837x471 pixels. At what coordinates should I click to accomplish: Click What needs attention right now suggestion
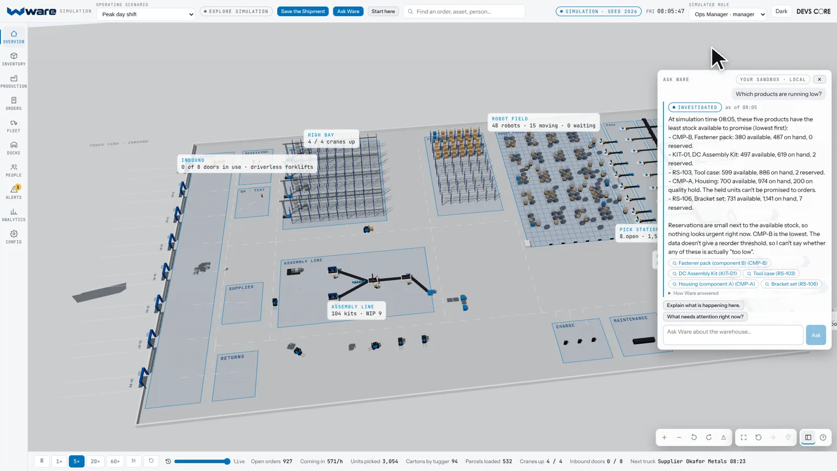point(705,317)
